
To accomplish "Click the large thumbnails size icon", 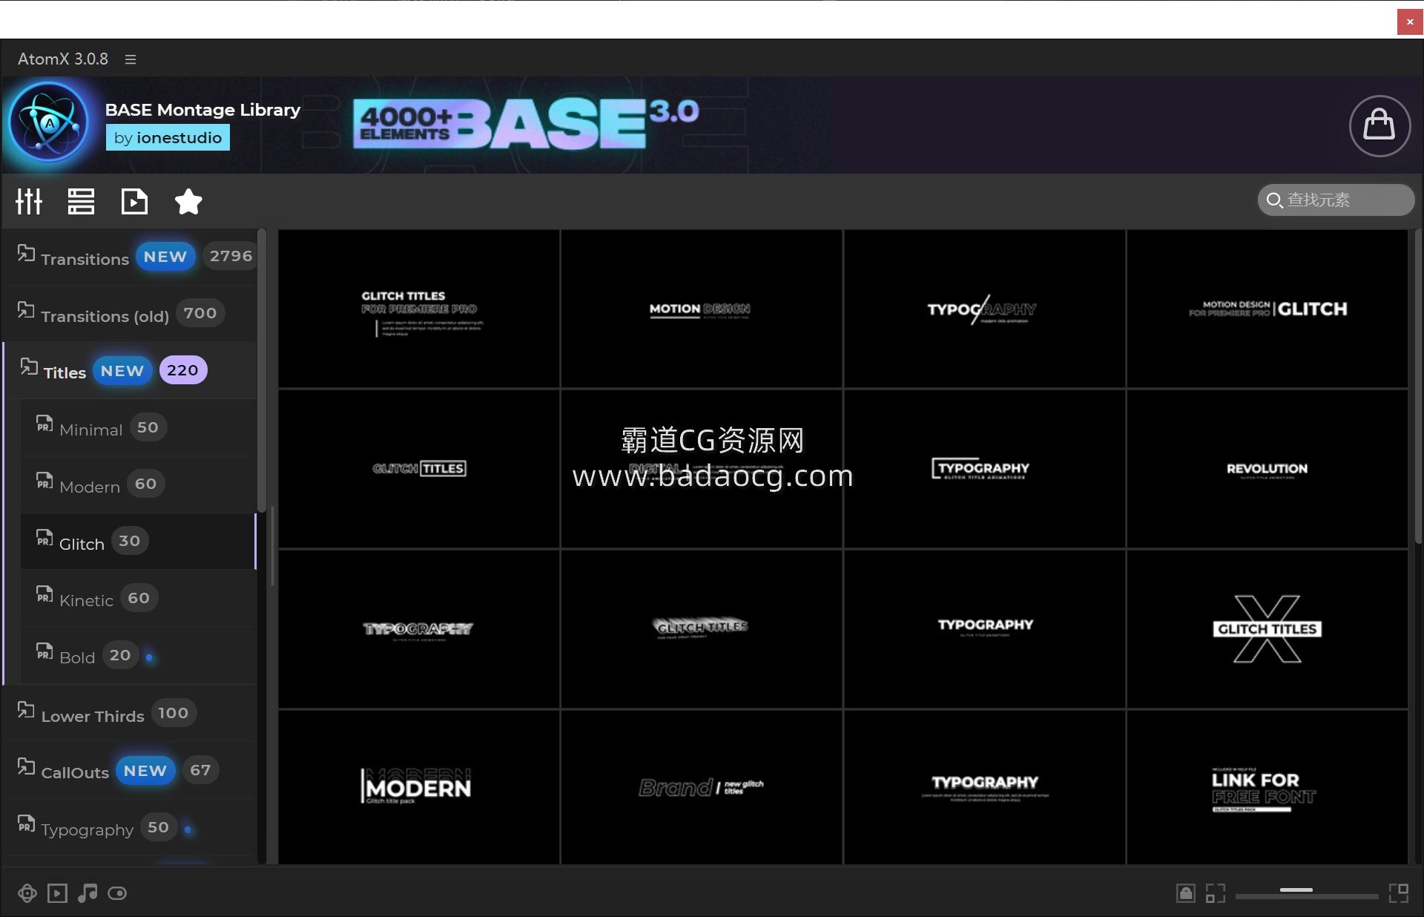I will [1399, 893].
